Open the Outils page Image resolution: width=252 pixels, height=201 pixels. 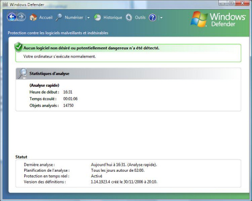point(140,18)
